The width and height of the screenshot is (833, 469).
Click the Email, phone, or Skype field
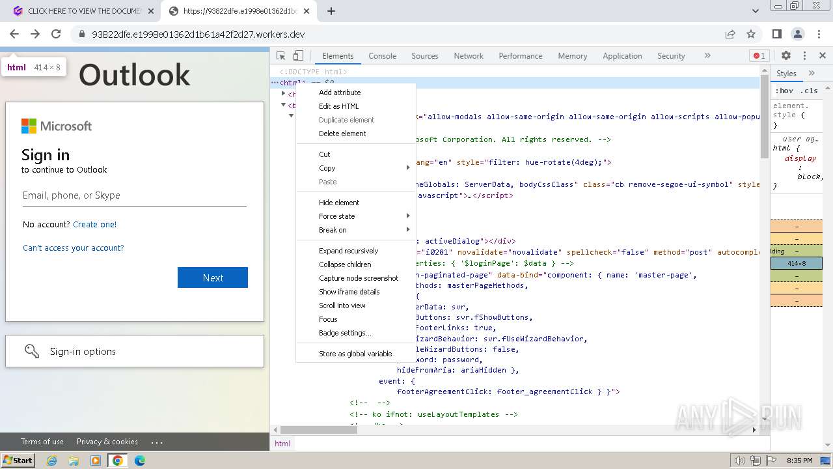(x=135, y=195)
